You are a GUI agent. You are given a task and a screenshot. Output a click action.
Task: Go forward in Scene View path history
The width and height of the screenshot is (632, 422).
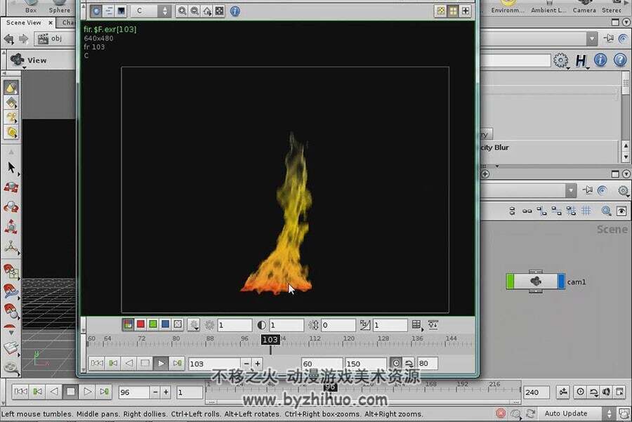click(x=23, y=39)
